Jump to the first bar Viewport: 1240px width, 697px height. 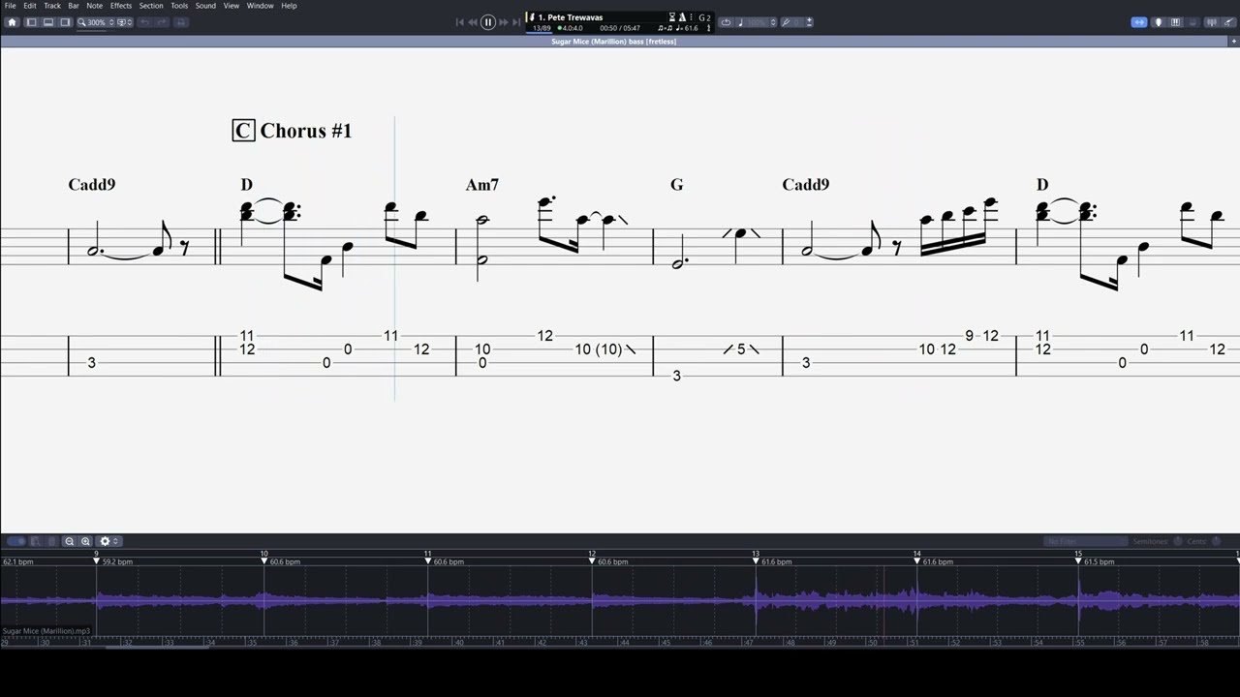[459, 22]
